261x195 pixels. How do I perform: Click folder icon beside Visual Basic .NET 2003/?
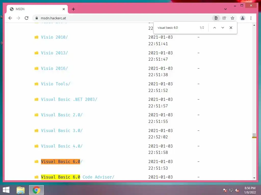coord(36,99)
